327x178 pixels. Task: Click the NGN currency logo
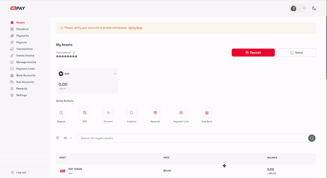point(61,74)
